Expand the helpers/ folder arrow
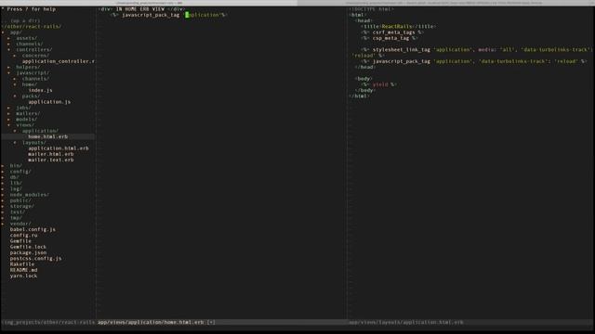Image resolution: width=595 pixels, height=334 pixels. click(9, 67)
